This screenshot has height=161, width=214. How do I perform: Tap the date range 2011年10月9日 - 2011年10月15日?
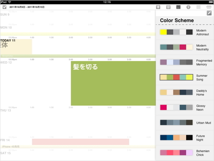coord(27,7)
